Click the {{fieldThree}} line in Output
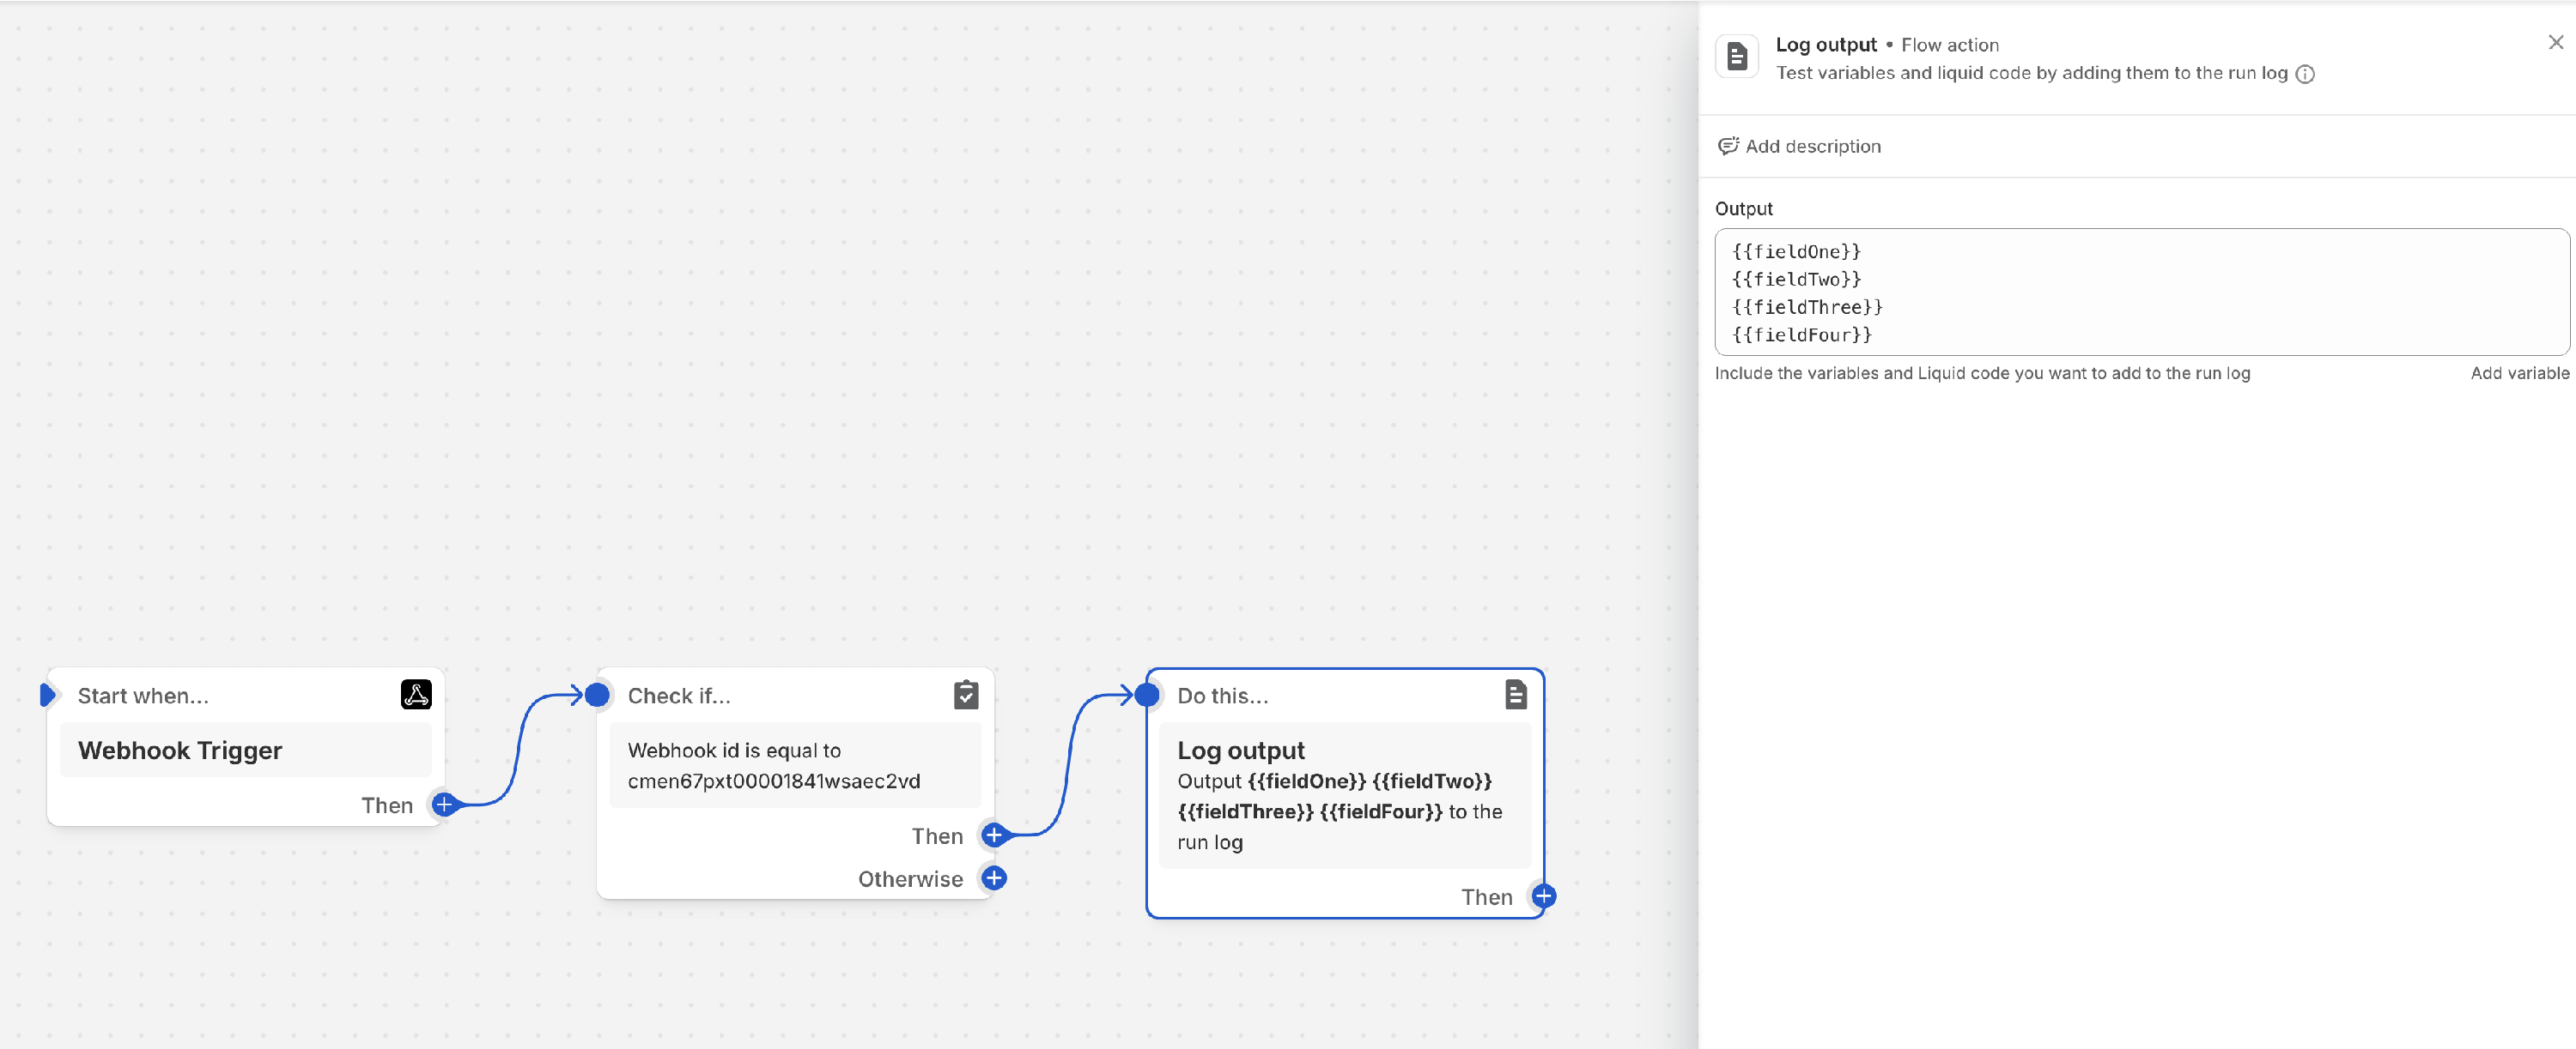 (1807, 308)
